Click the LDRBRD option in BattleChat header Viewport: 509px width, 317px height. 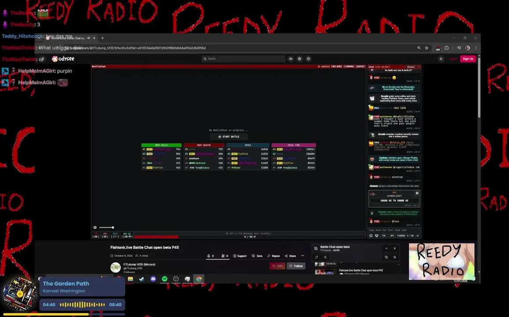pyautogui.click(x=349, y=66)
